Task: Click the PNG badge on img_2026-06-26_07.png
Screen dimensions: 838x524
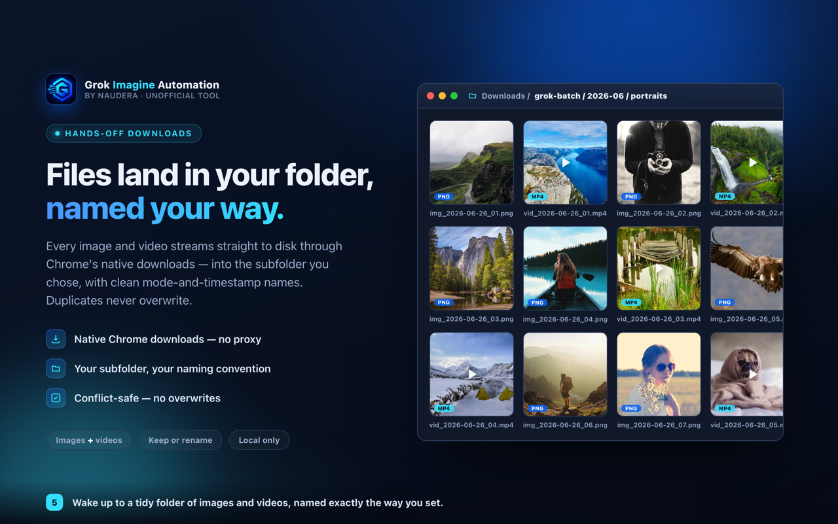Action: [631, 408]
